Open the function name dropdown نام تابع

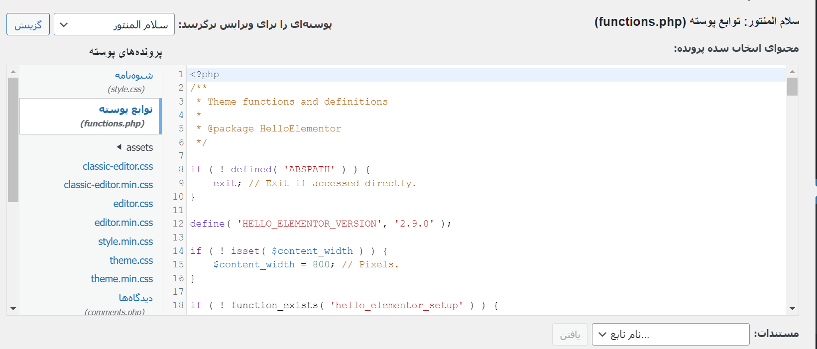[670, 335]
